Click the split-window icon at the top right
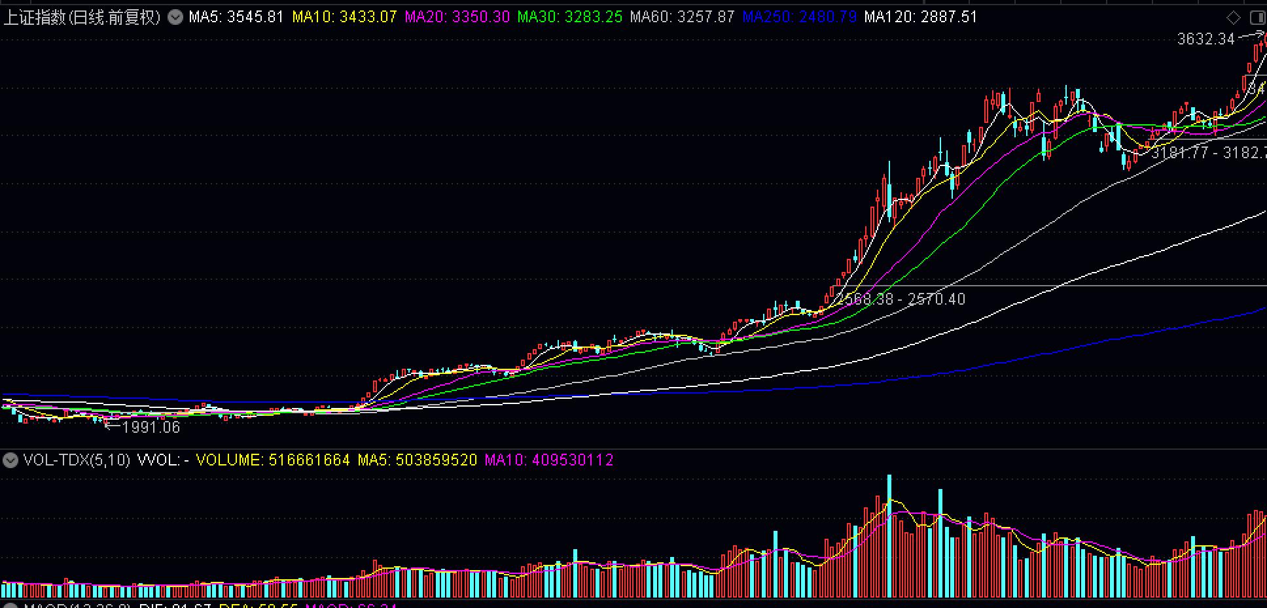The width and height of the screenshot is (1267, 608). [x=1258, y=18]
